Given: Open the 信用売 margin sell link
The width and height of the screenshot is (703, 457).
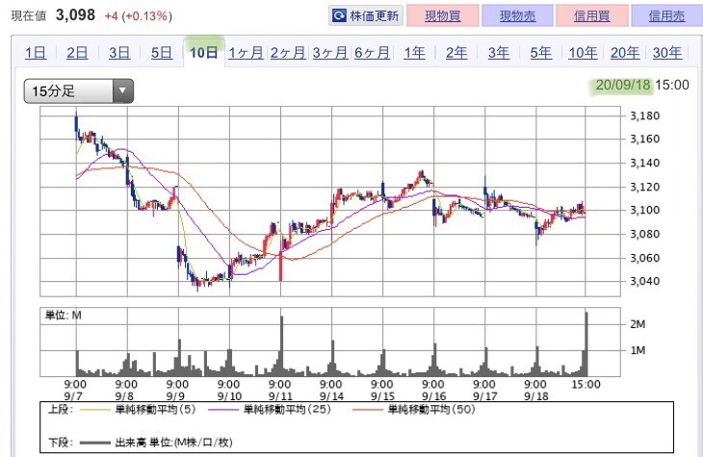Looking at the screenshot, I should (x=666, y=15).
